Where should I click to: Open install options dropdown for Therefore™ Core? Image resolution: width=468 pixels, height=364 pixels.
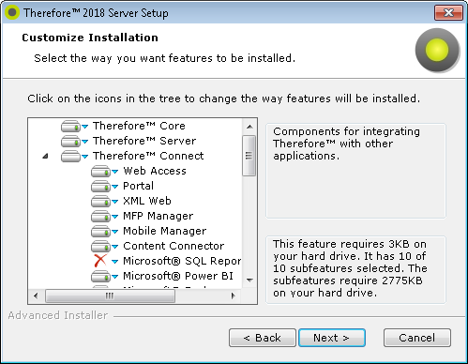tap(84, 127)
